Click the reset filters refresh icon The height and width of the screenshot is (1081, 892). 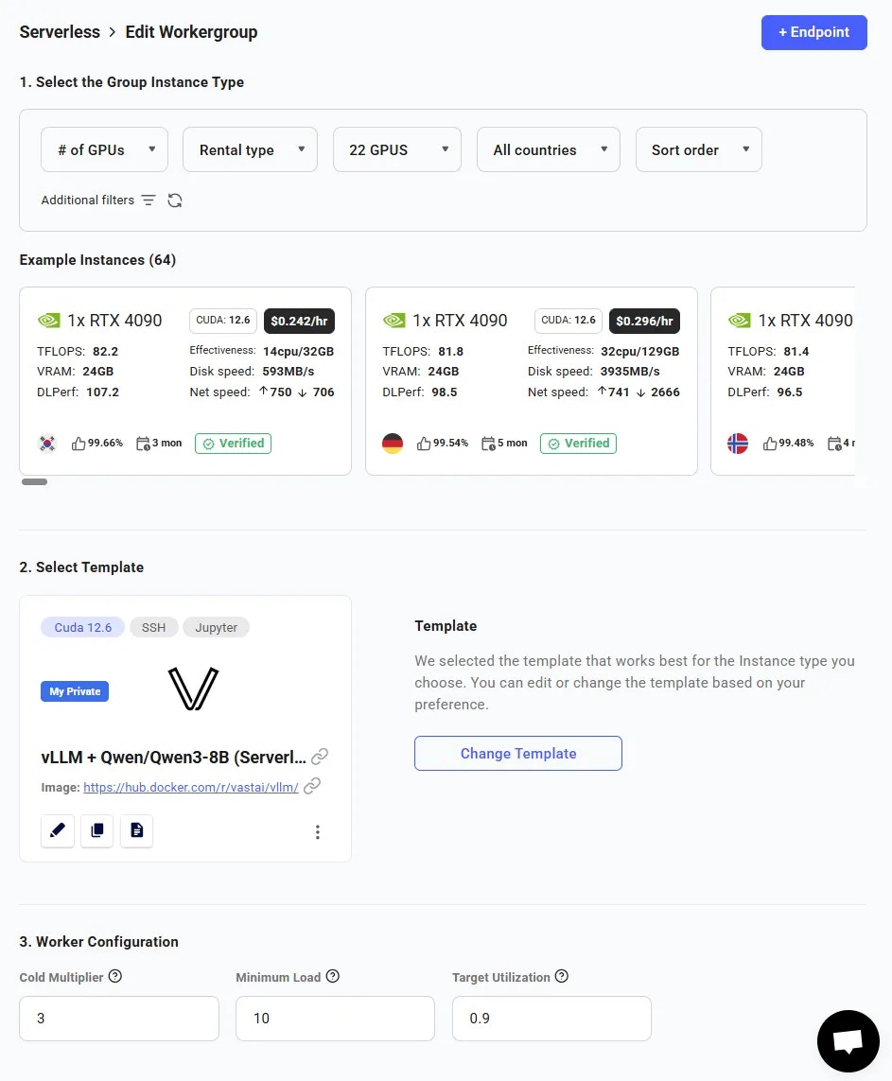coord(175,200)
